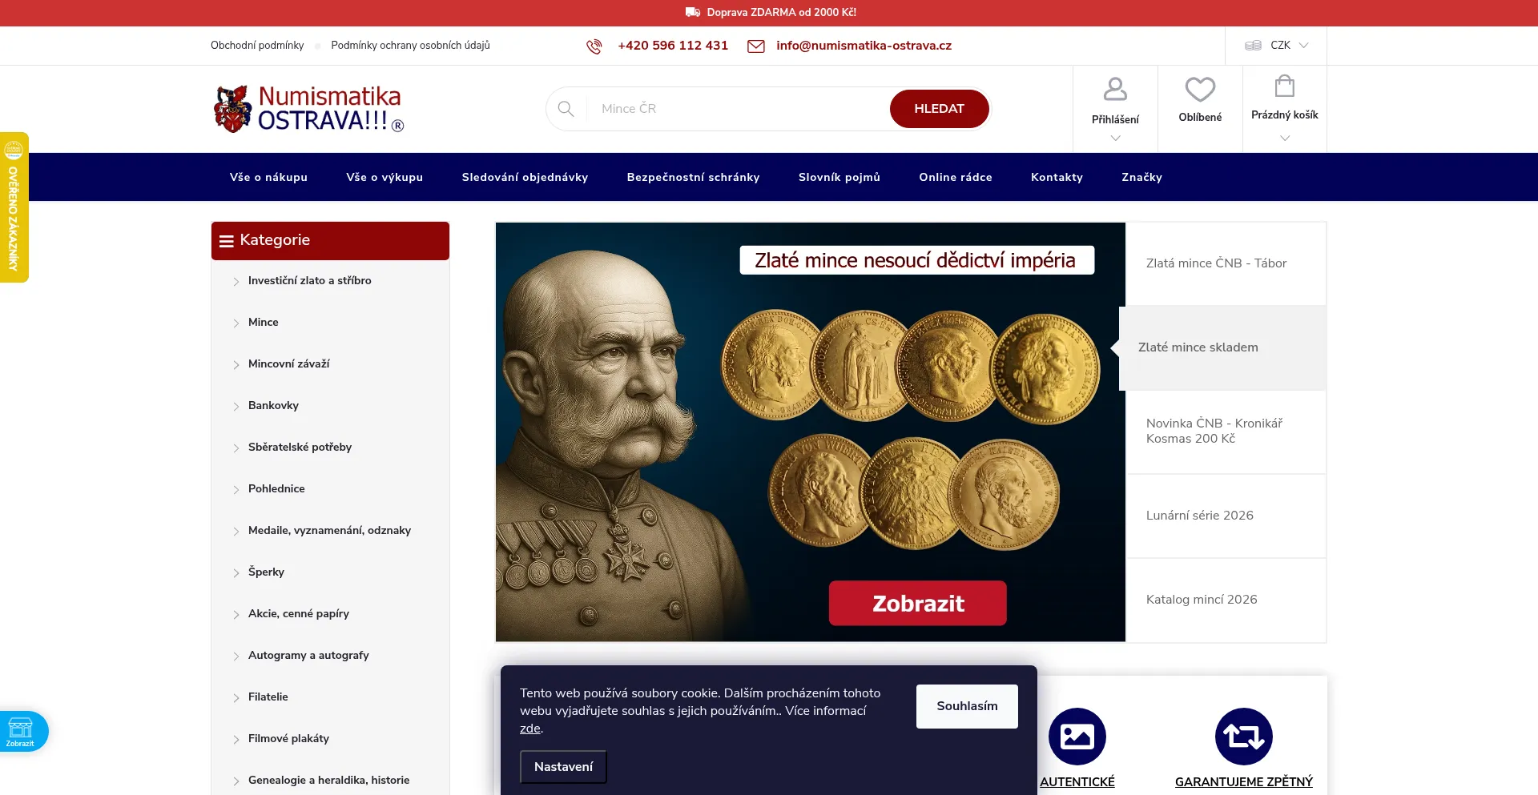Click the Autentické image icon
The height and width of the screenshot is (795, 1538).
point(1077,737)
